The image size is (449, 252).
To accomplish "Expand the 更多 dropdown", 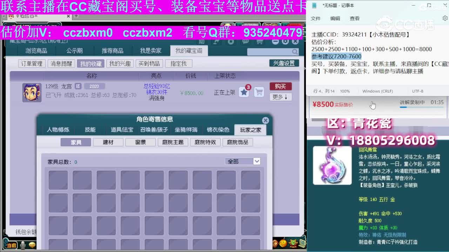I will point(281,97).
